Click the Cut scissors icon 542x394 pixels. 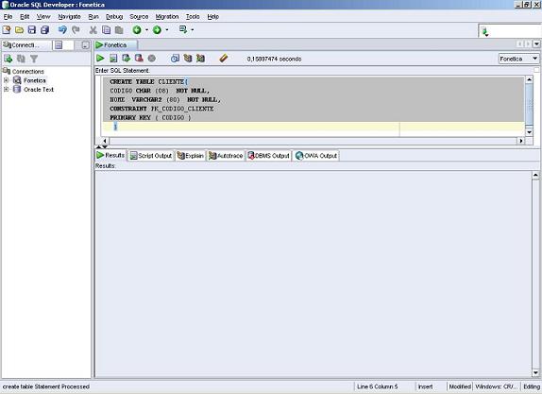(x=93, y=29)
